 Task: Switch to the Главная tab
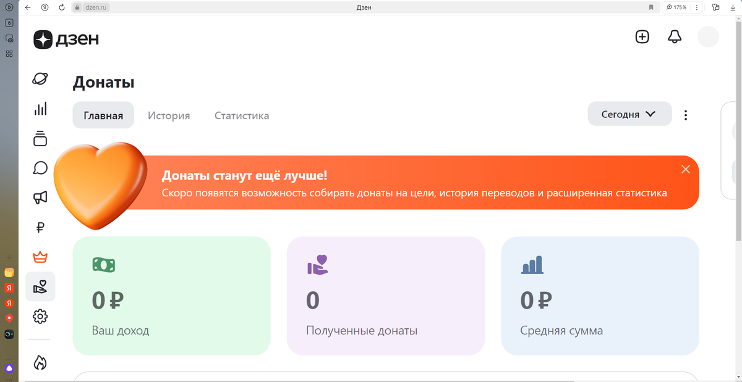coord(103,115)
